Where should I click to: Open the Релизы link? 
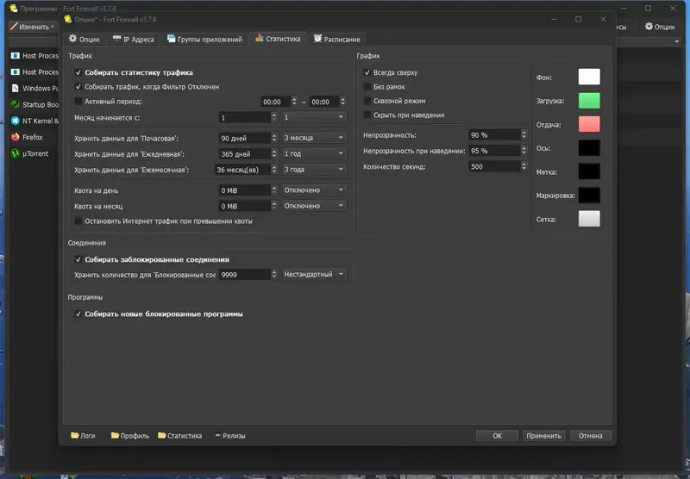click(x=230, y=436)
